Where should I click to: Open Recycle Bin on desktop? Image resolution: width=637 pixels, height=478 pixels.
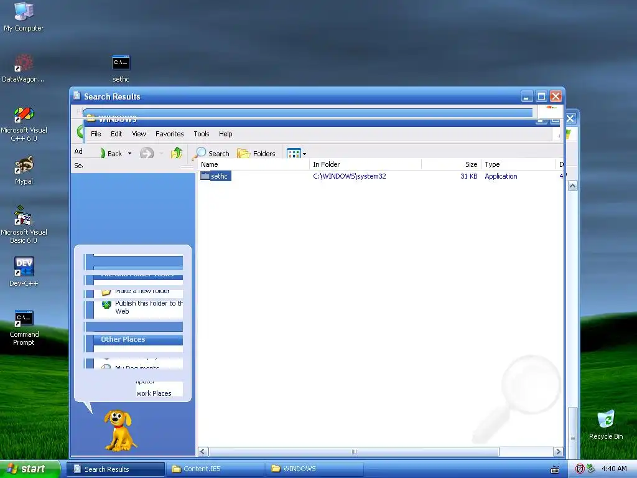606,424
